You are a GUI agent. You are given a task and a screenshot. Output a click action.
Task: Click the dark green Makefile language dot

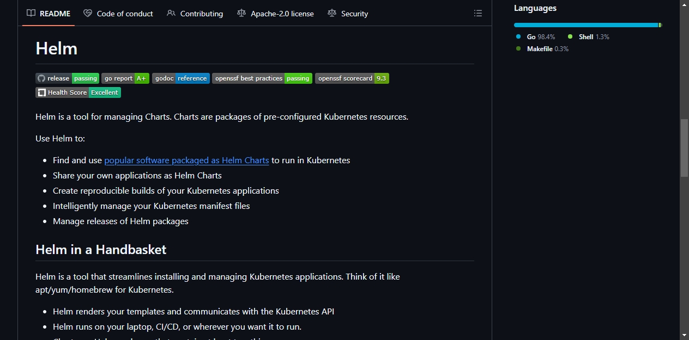pyautogui.click(x=518, y=48)
